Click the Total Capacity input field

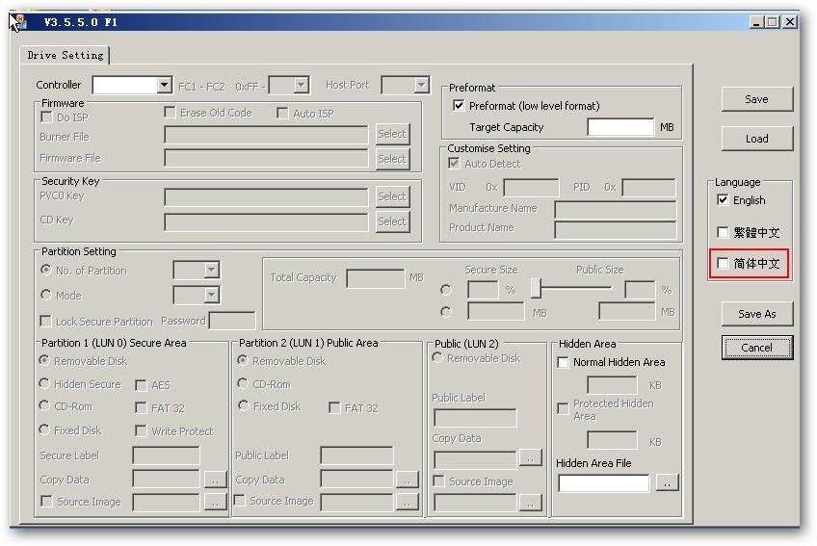coord(375,278)
